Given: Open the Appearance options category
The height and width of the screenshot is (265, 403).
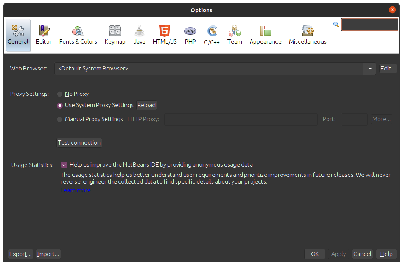Looking at the screenshot, I should click(266, 35).
